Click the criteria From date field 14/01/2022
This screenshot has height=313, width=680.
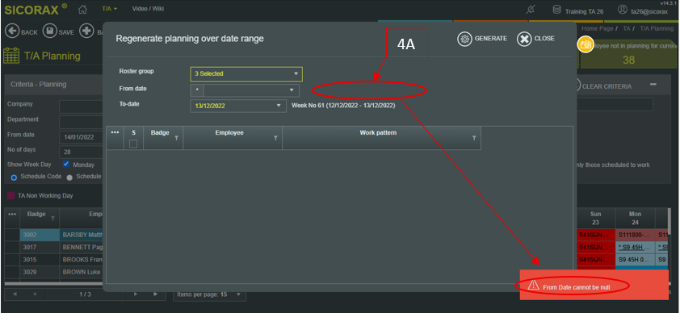click(81, 137)
